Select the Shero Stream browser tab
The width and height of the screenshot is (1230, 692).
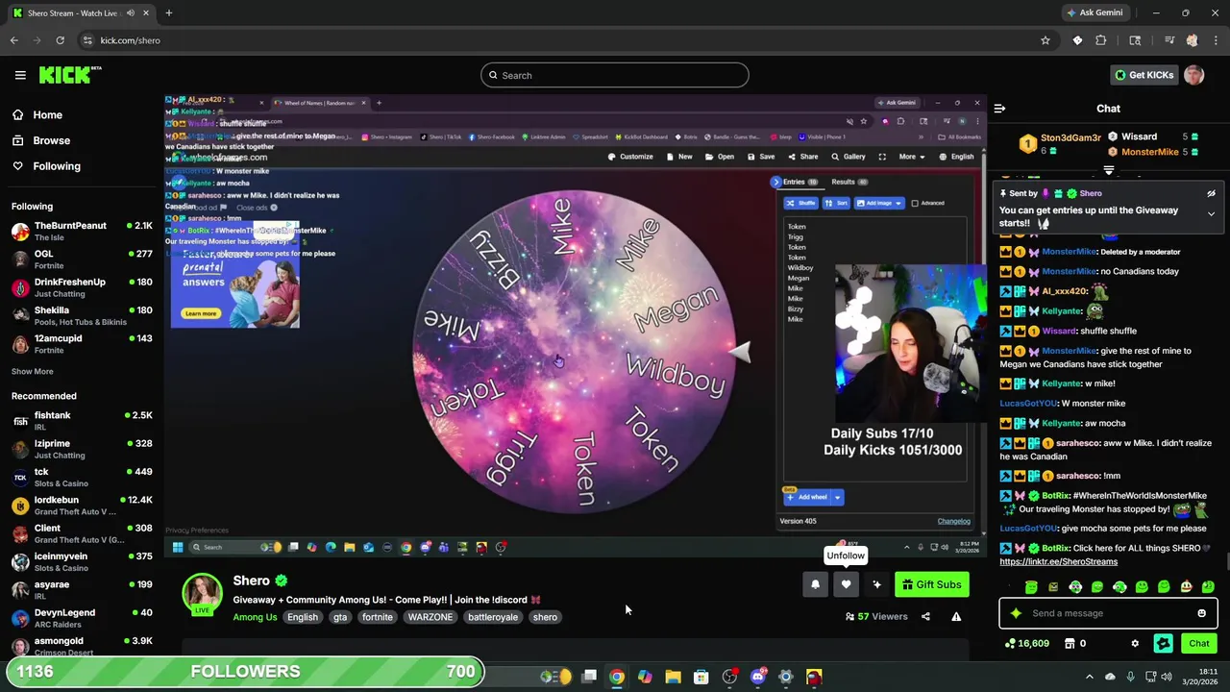point(79,12)
